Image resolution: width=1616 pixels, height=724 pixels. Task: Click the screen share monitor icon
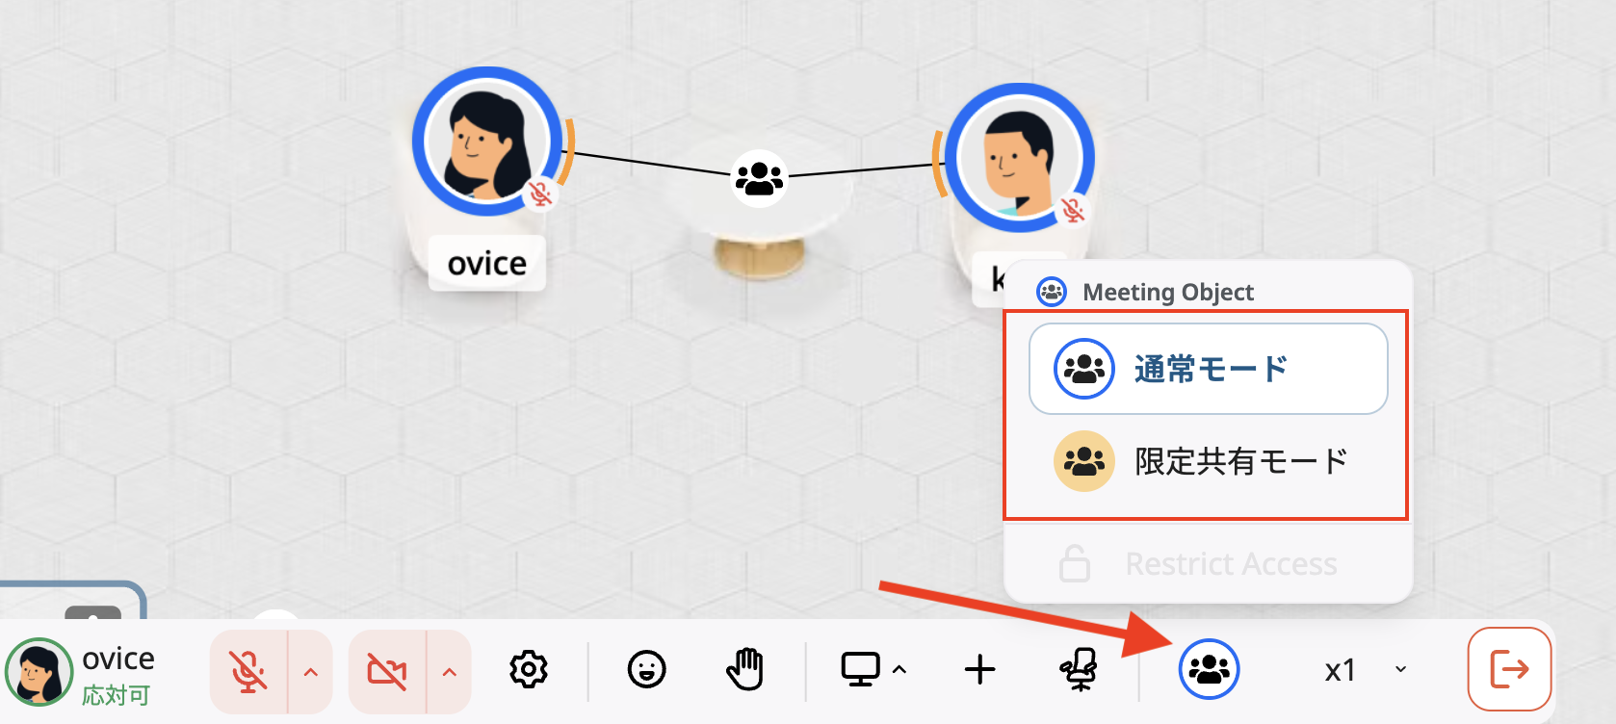point(860,669)
